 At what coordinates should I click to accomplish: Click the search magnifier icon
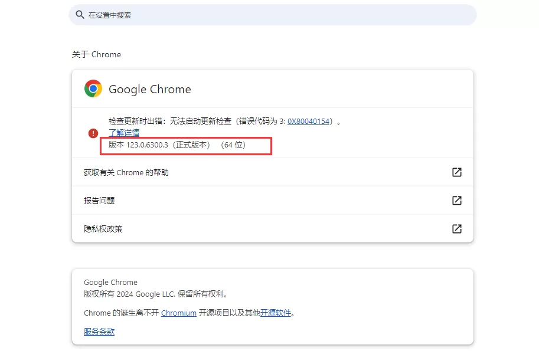[80, 15]
